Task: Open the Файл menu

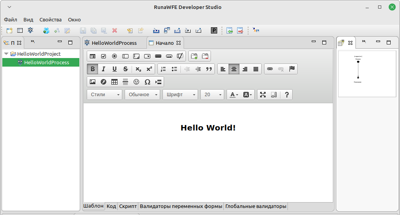Action: point(11,19)
